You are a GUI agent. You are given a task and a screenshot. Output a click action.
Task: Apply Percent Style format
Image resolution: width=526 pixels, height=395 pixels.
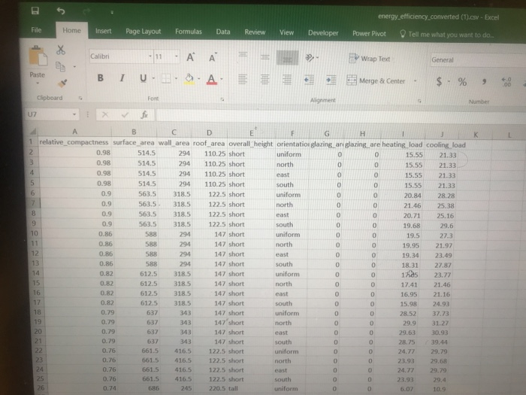[463, 82]
